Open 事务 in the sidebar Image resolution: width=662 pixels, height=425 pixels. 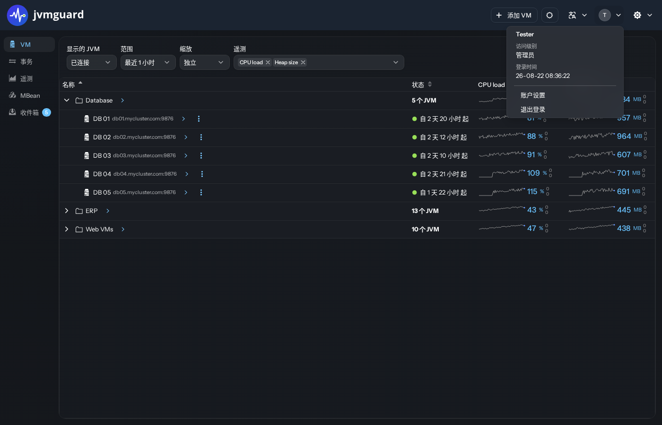(29, 61)
